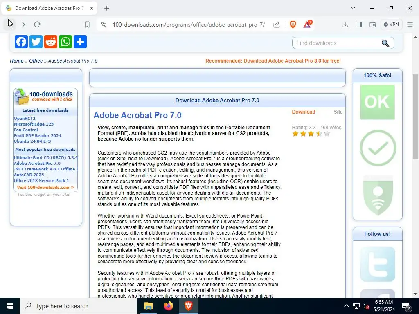Open the blue plus share-more icon
Screen dimensions: 419x314
(x=80, y=42)
